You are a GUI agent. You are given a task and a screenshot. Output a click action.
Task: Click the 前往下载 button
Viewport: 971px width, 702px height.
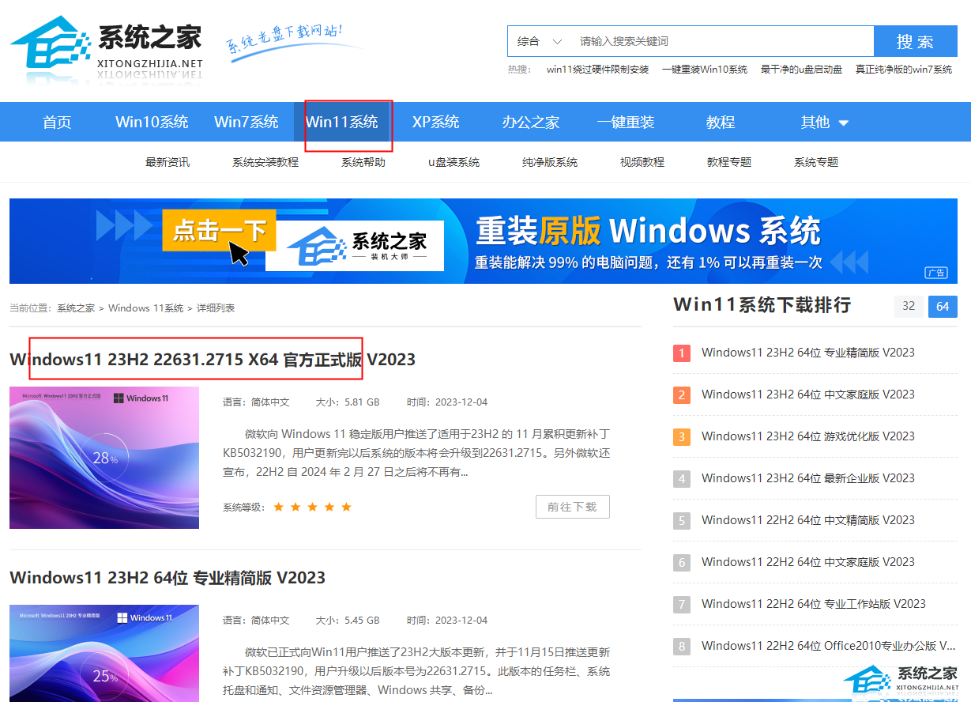[x=572, y=507]
